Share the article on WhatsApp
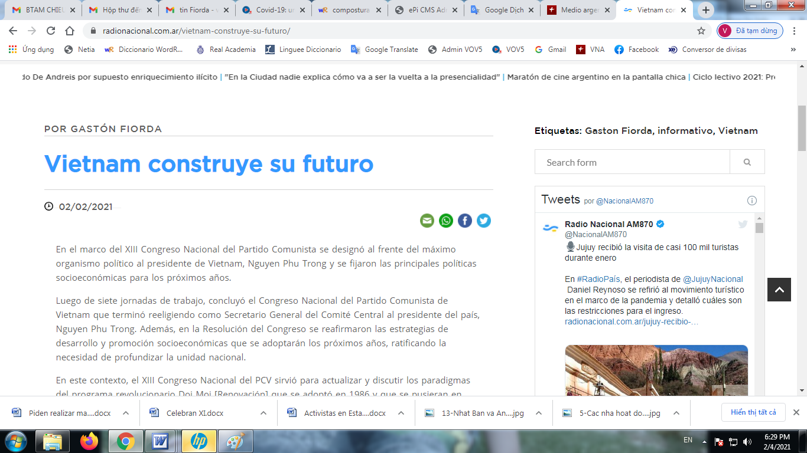Image resolution: width=807 pixels, height=453 pixels. pyautogui.click(x=445, y=221)
